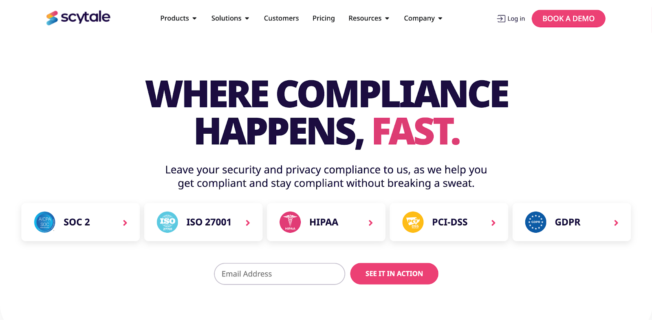Go to the Customers page
This screenshot has height=320, width=652.
pos(281,18)
